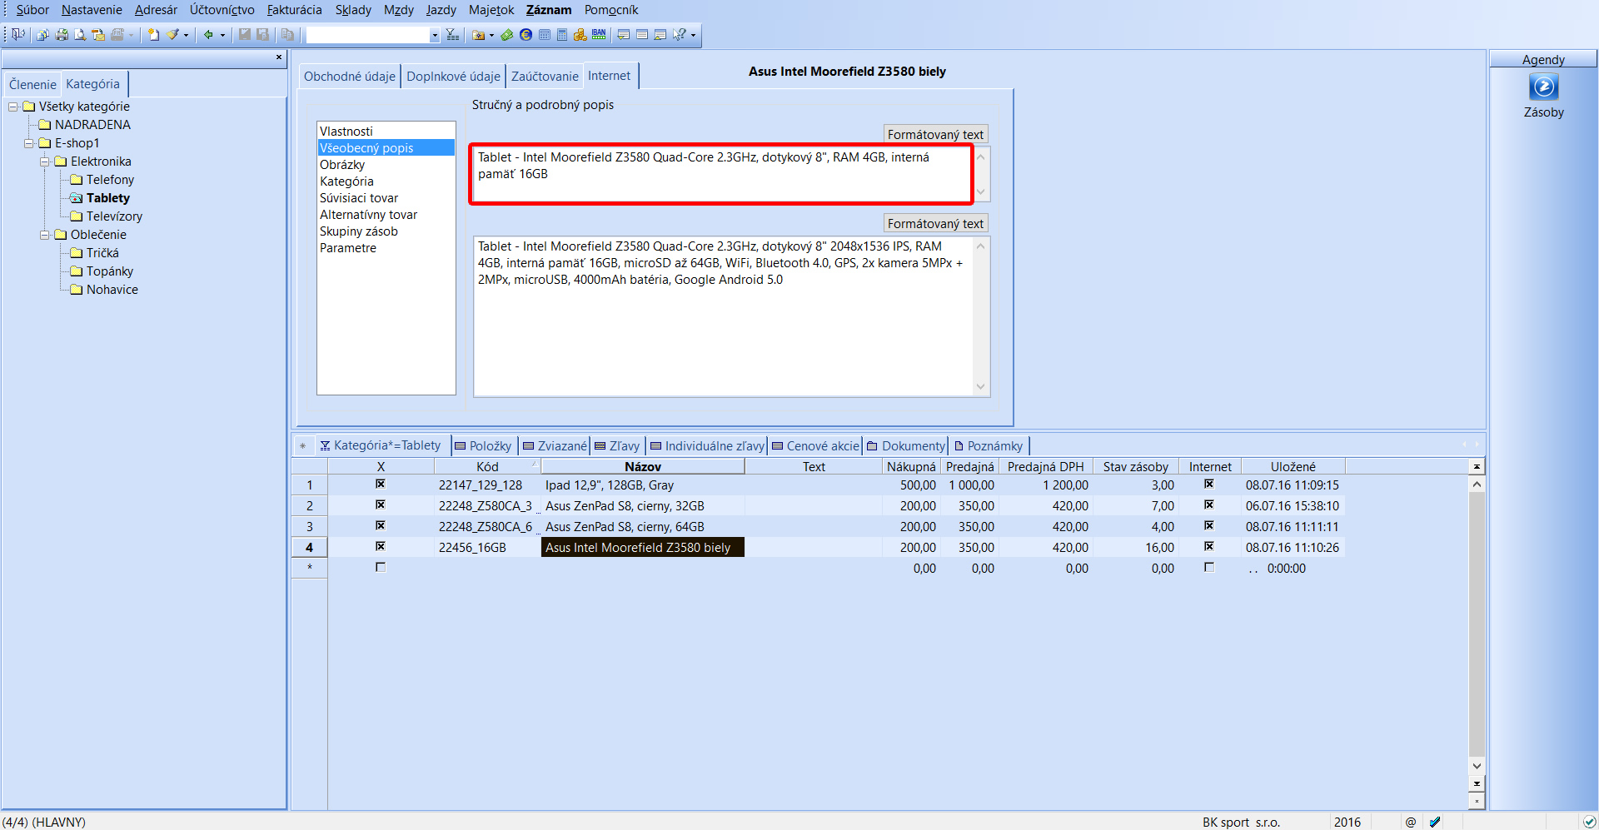Image resolution: width=1599 pixels, height=830 pixels.
Task: Open the Položky bottom tab
Action: (x=483, y=445)
